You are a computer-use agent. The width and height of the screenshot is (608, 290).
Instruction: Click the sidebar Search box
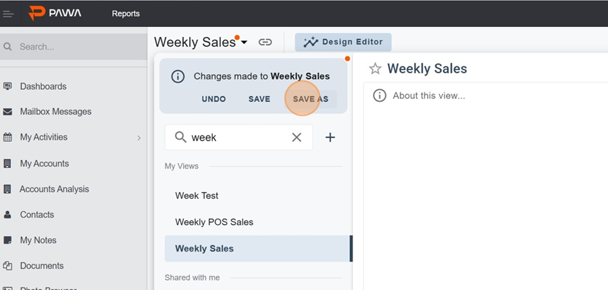tap(74, 47)
